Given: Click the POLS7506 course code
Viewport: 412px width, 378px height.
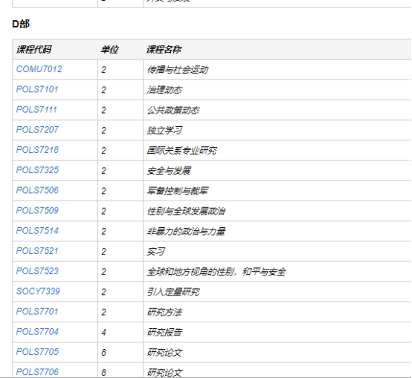Looking at the screenshot, I should point(37,190).
